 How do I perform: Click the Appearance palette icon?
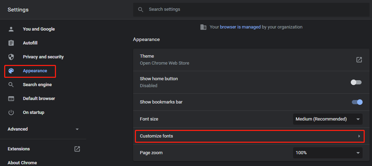pyautogui.click(x=11, y=71)
